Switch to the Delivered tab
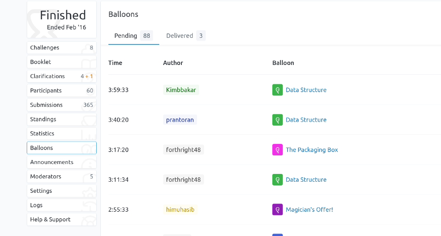This screenshot has width=441, height=236. click(185, 36)
